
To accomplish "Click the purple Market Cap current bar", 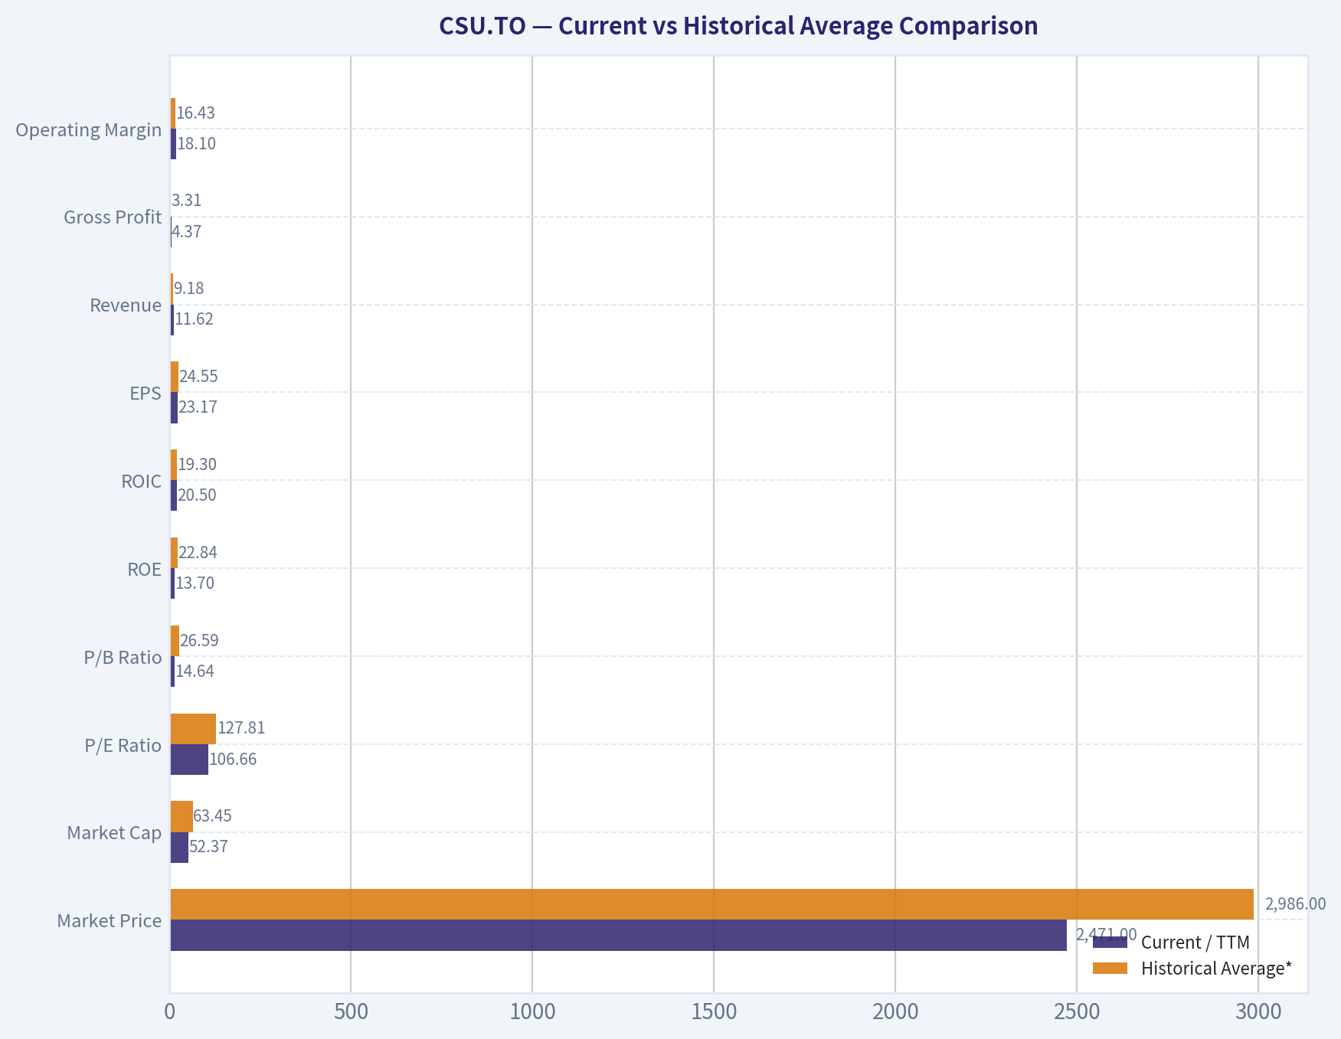I will click(179, 848).
